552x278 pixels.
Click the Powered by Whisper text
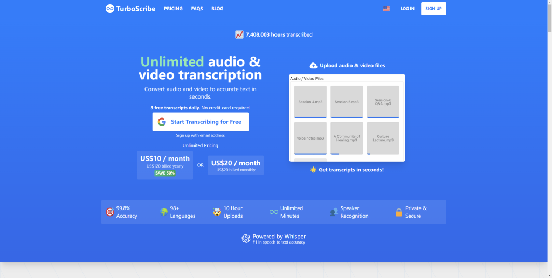[279, 237]
